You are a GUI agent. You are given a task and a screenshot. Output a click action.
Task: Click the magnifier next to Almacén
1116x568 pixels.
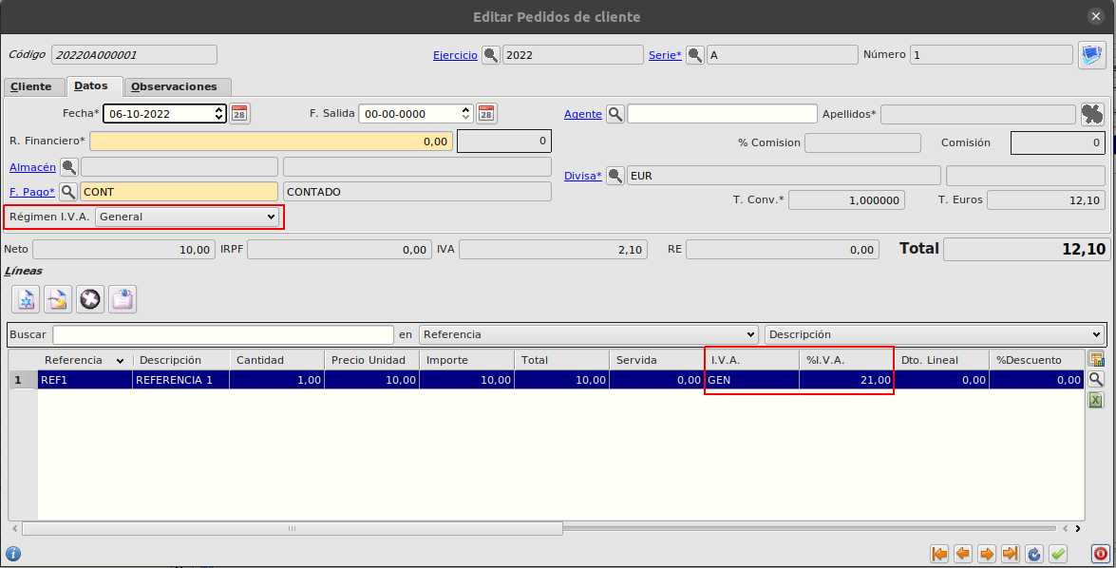coord(69,167)
